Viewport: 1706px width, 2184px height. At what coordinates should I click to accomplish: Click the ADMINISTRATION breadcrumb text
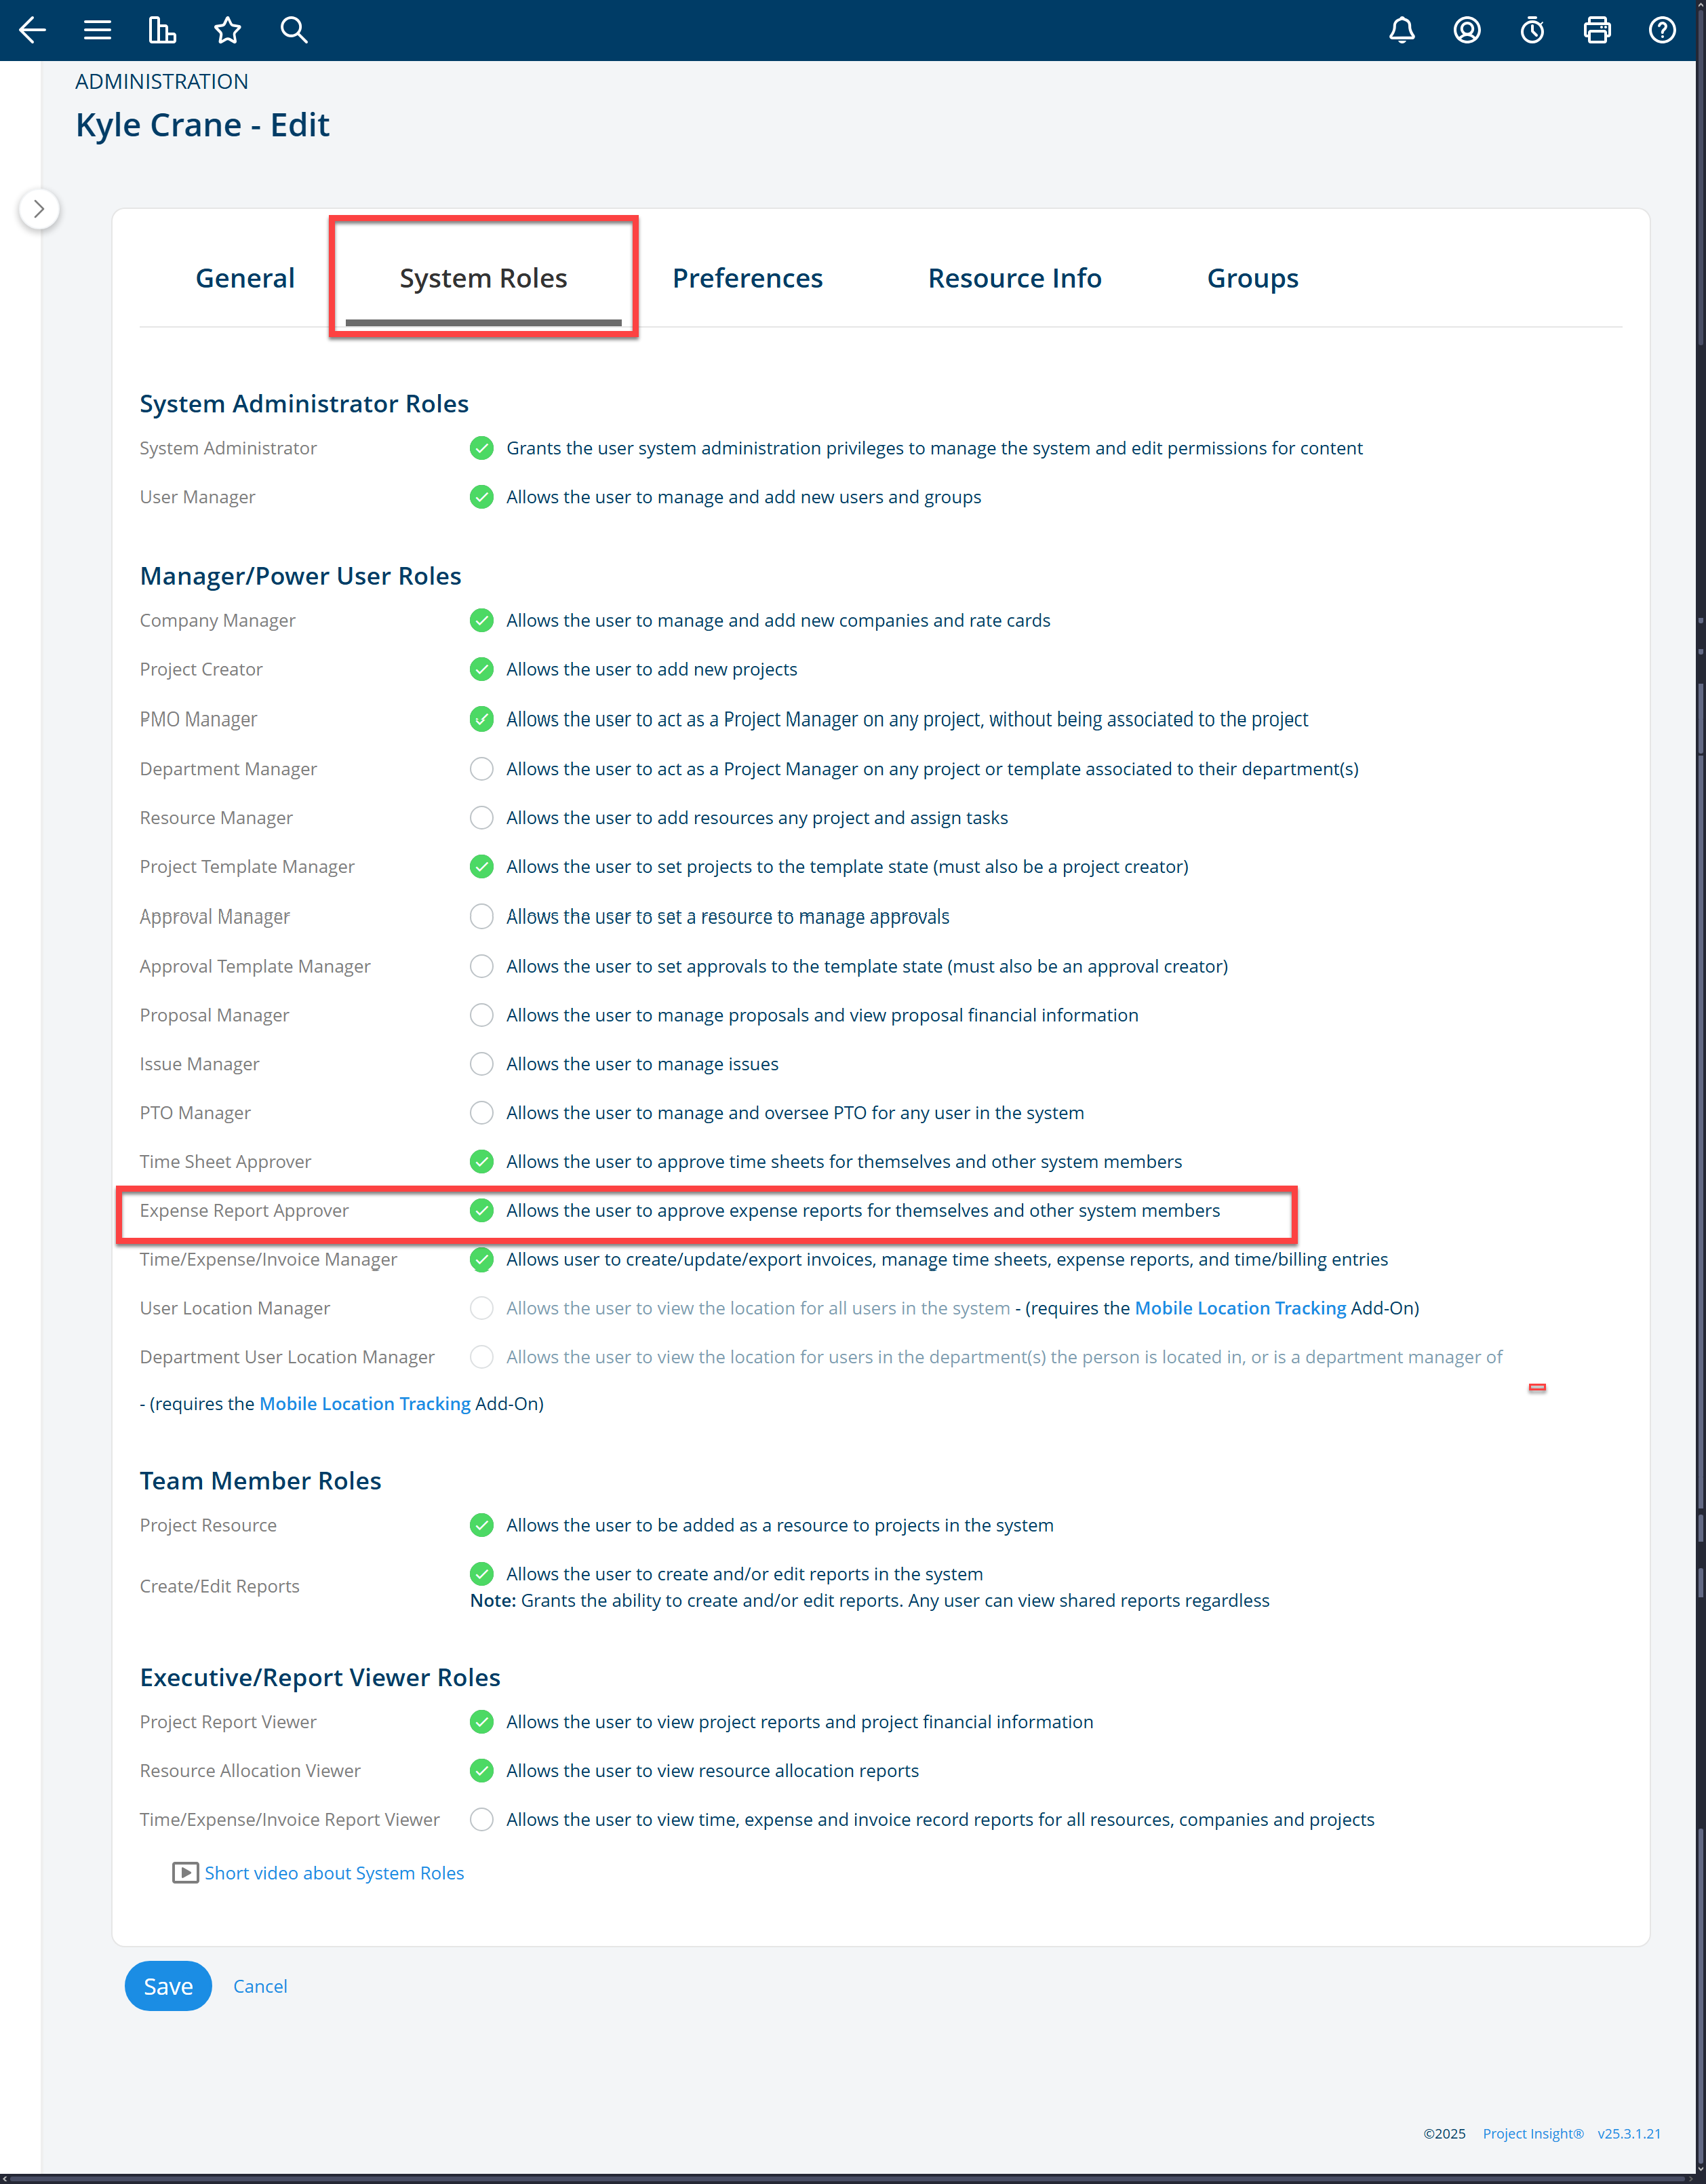[x=162, y=82]
